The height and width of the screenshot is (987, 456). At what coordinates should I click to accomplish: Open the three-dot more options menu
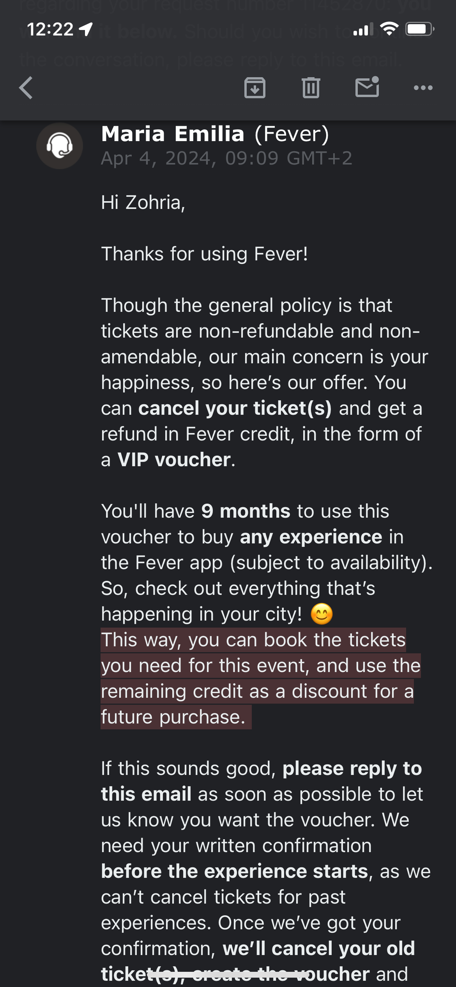[423, 88]
